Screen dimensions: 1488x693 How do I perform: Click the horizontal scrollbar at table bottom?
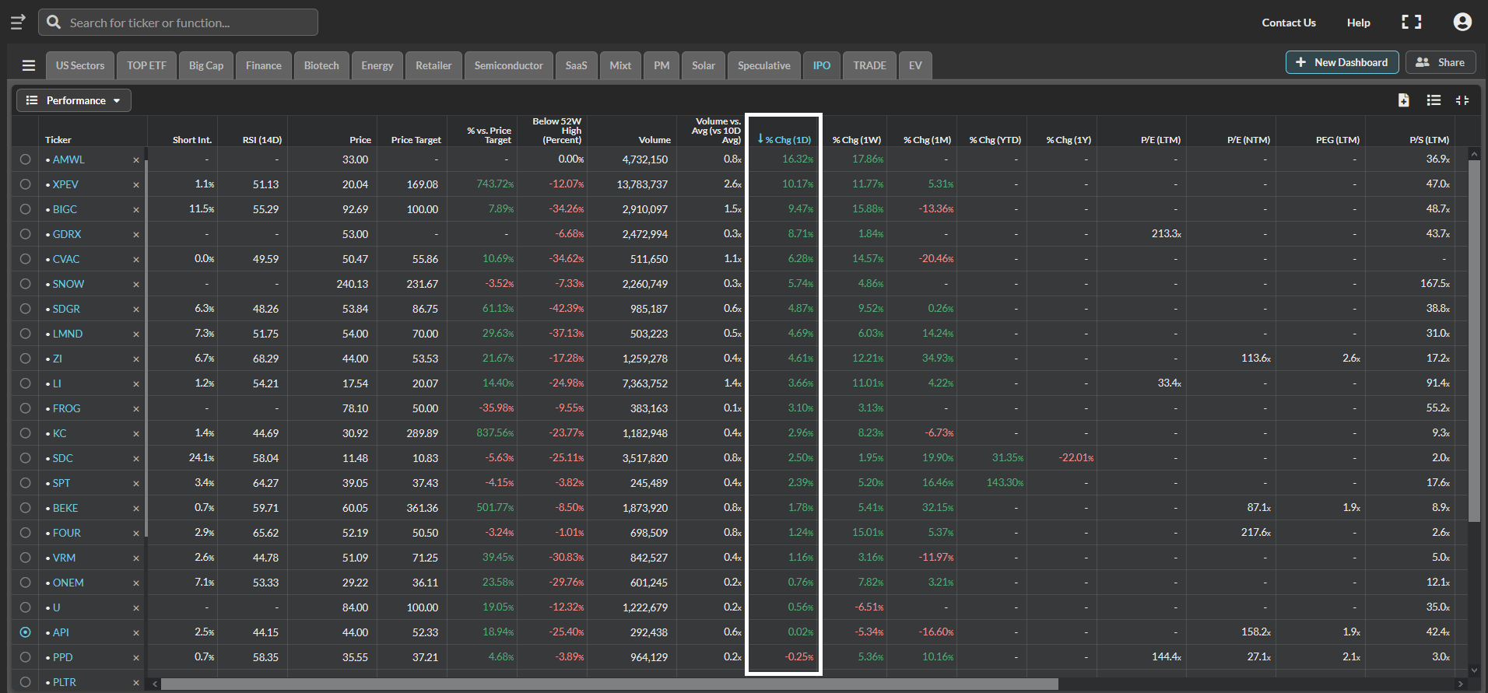(x=609, y=684)
